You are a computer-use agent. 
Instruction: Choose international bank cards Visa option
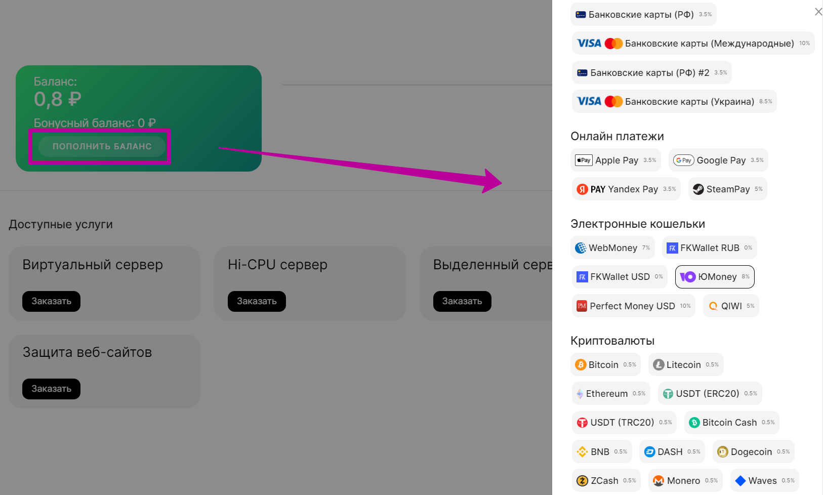click(693, 44)
